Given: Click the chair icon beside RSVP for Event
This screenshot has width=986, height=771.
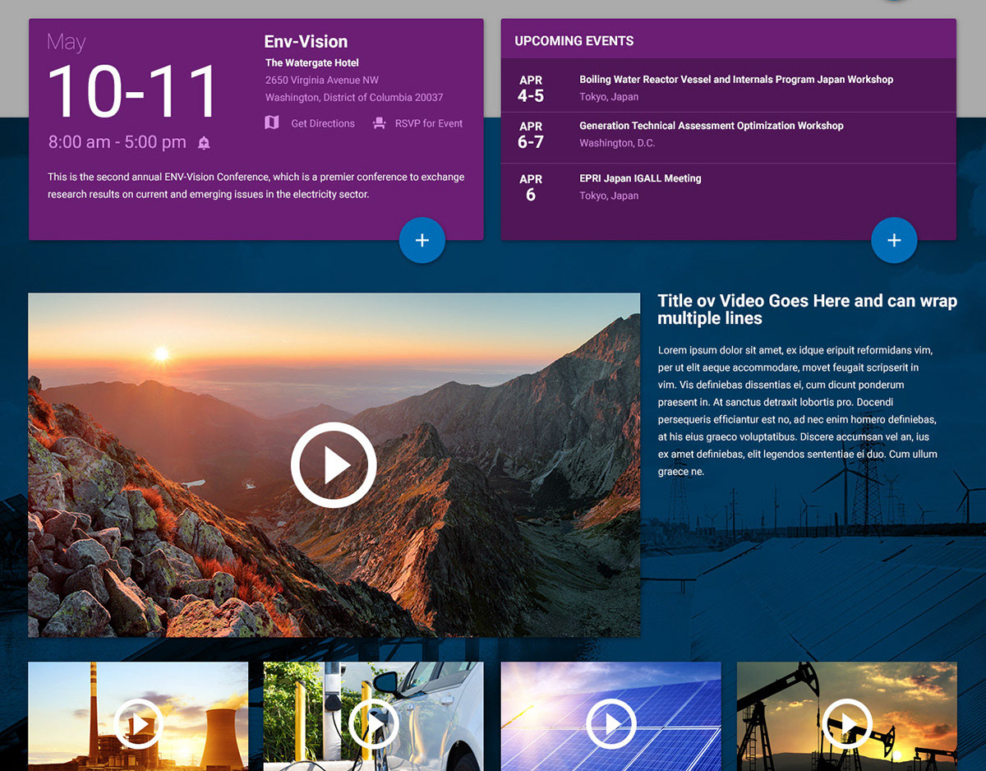Looking at the screenshot, I should click(x=379, y=123).
